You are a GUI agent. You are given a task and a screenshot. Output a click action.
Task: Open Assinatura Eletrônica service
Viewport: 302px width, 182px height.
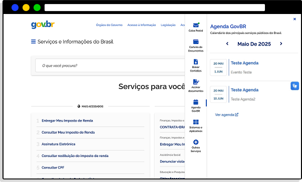(x=59, y=144)
